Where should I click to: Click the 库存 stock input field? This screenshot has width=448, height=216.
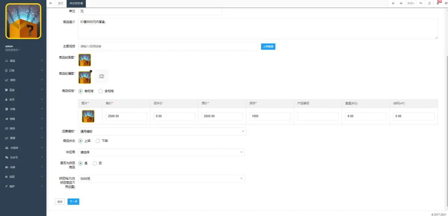269,116
